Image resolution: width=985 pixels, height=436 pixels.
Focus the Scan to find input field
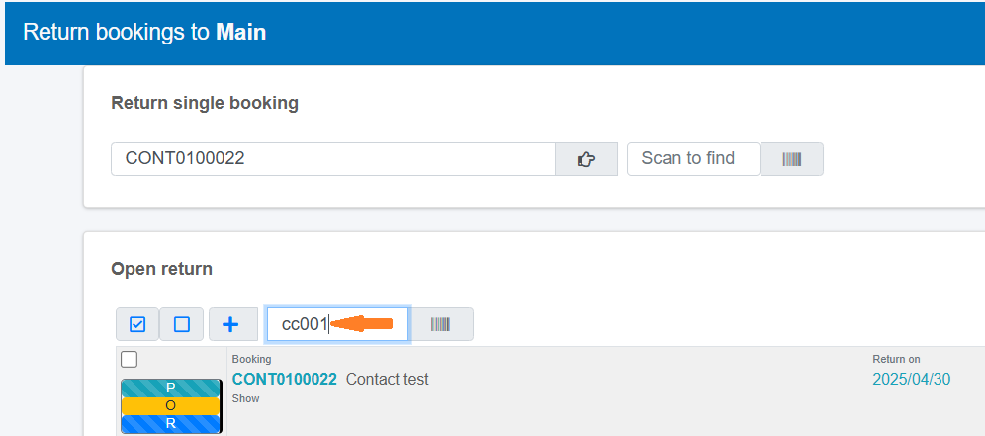[x=692, y=159]
